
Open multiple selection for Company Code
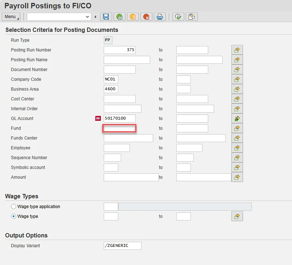click(x=237, y=79)
